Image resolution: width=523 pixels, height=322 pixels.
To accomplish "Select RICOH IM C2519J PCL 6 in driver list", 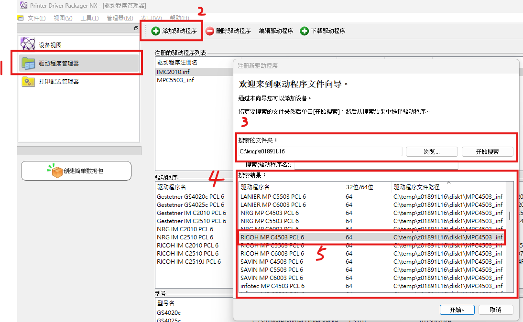I will [195, 262].
